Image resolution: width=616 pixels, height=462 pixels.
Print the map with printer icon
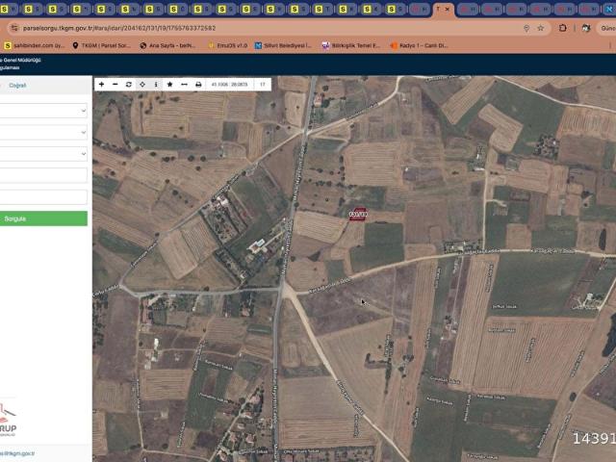198,85
